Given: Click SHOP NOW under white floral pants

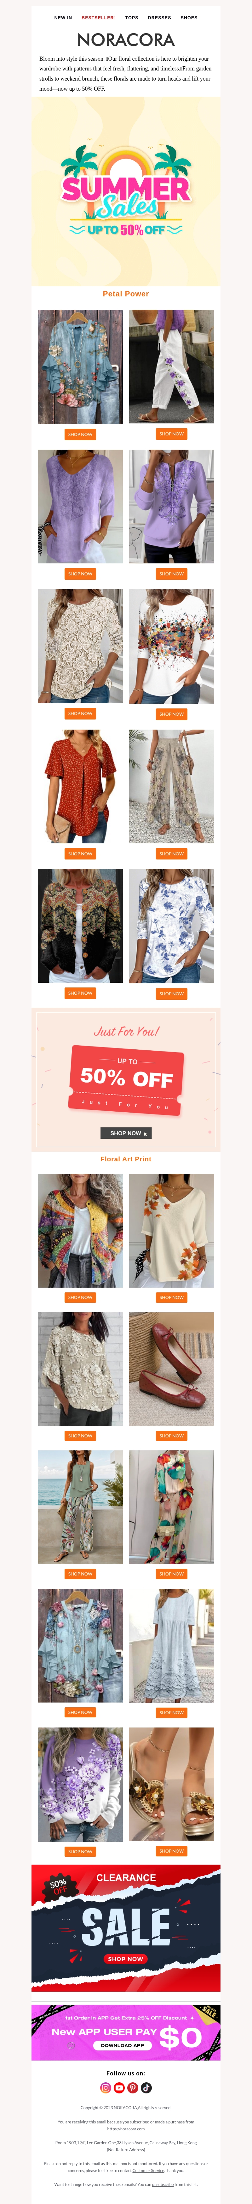Looking at the screenshot, I should point(172,434).
